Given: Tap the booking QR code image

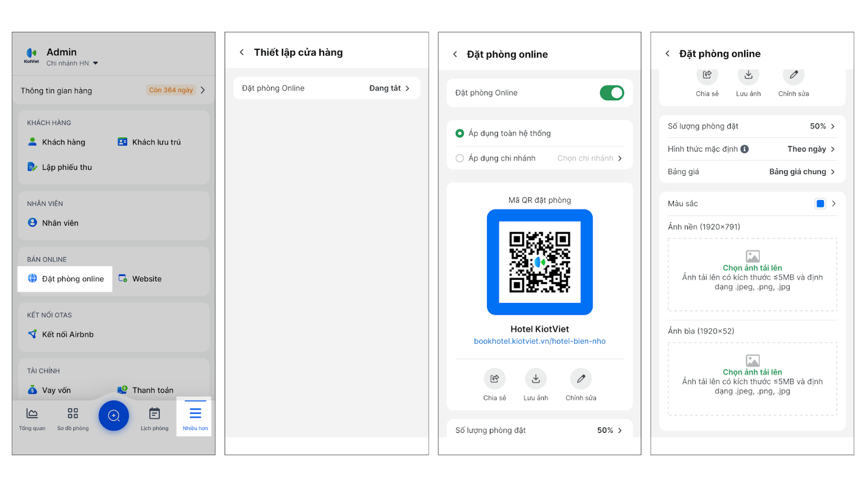Looking at the screenshot, I should click(540, 262).
